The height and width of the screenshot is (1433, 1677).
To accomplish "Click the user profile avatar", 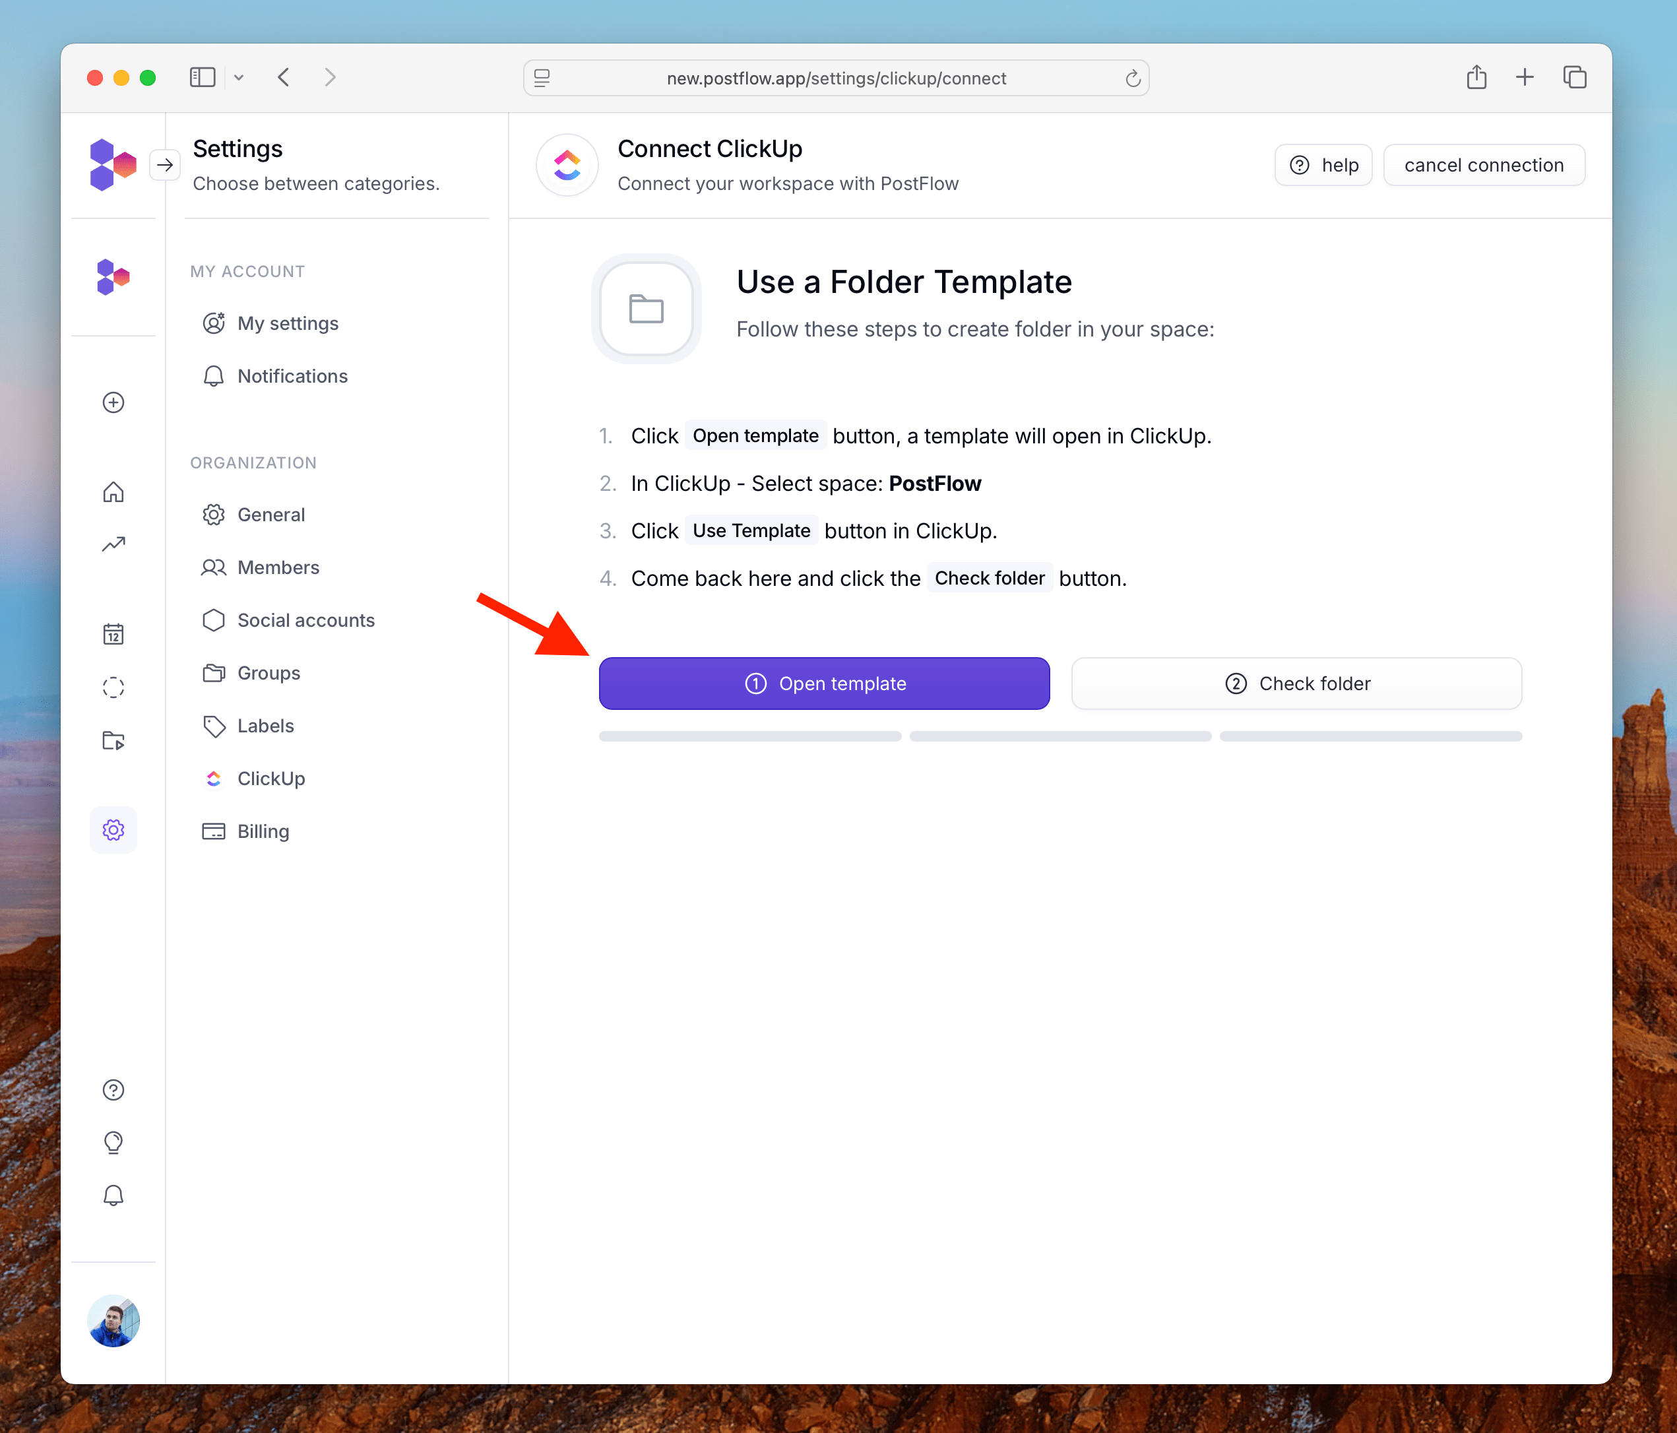I will (113, 1320).
